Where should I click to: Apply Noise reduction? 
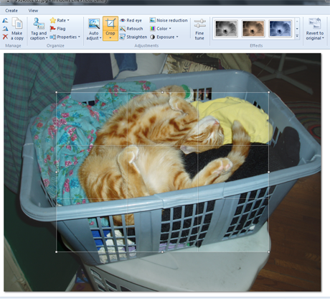point(169,20)
